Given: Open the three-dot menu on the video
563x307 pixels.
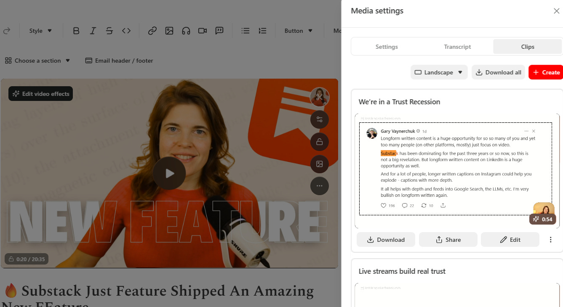Looking at the screenshot, I should 320,186.
